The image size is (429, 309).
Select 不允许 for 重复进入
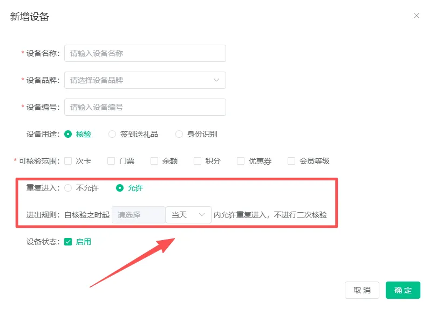[x=68, y=188]
